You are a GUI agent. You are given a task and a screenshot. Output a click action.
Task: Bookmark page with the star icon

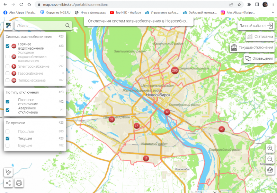click(x=239, y=5)
